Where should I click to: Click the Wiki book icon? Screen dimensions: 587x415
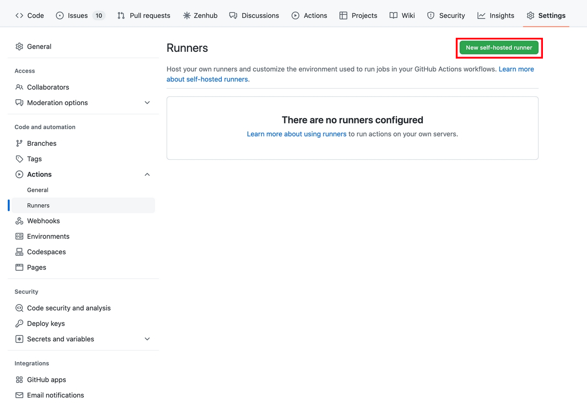point(393,15)
